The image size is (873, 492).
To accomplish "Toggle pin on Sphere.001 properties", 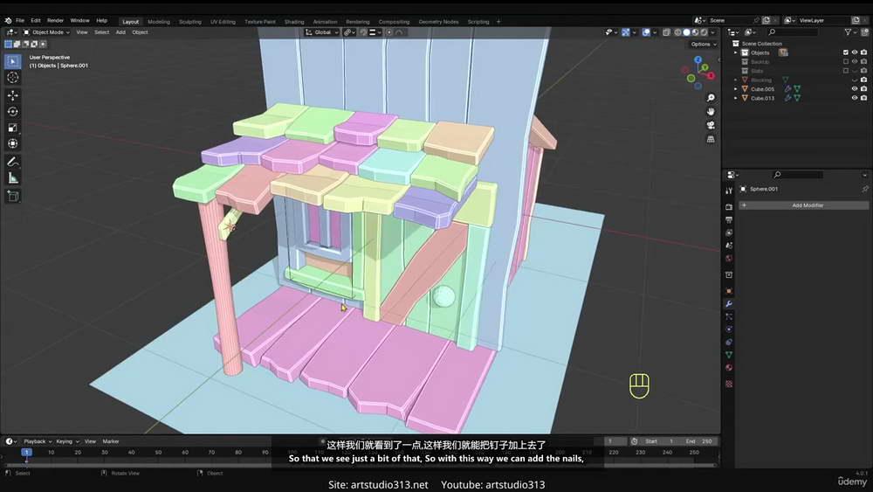I will (x=864, y=189).
